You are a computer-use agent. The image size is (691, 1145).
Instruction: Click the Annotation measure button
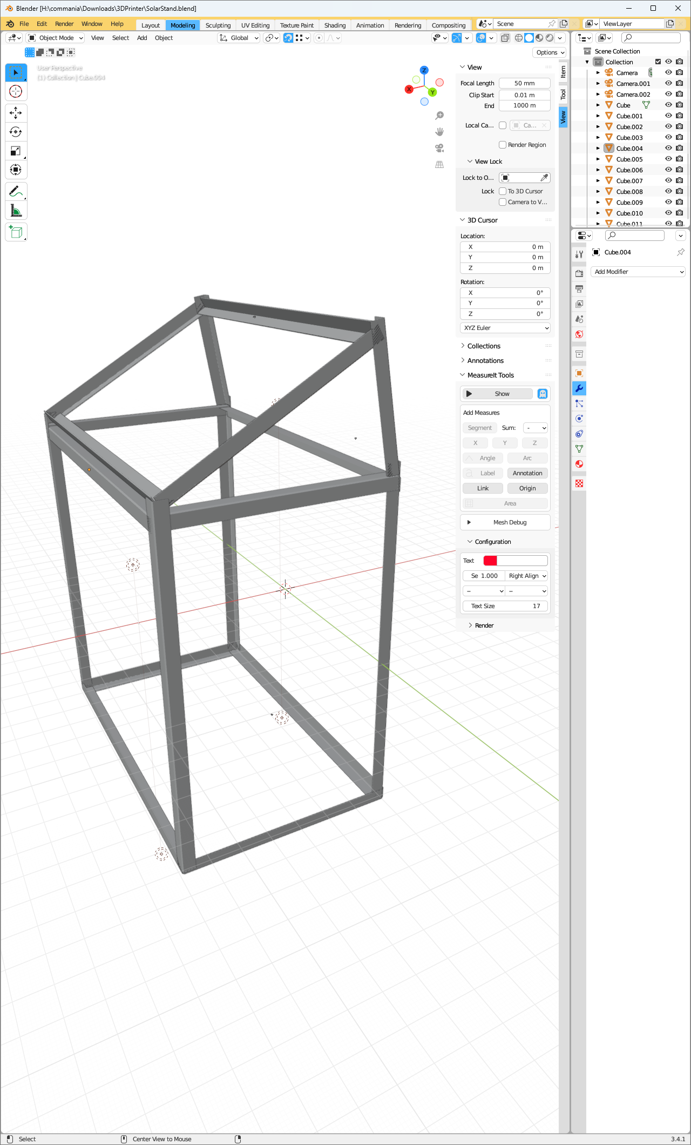527,473
